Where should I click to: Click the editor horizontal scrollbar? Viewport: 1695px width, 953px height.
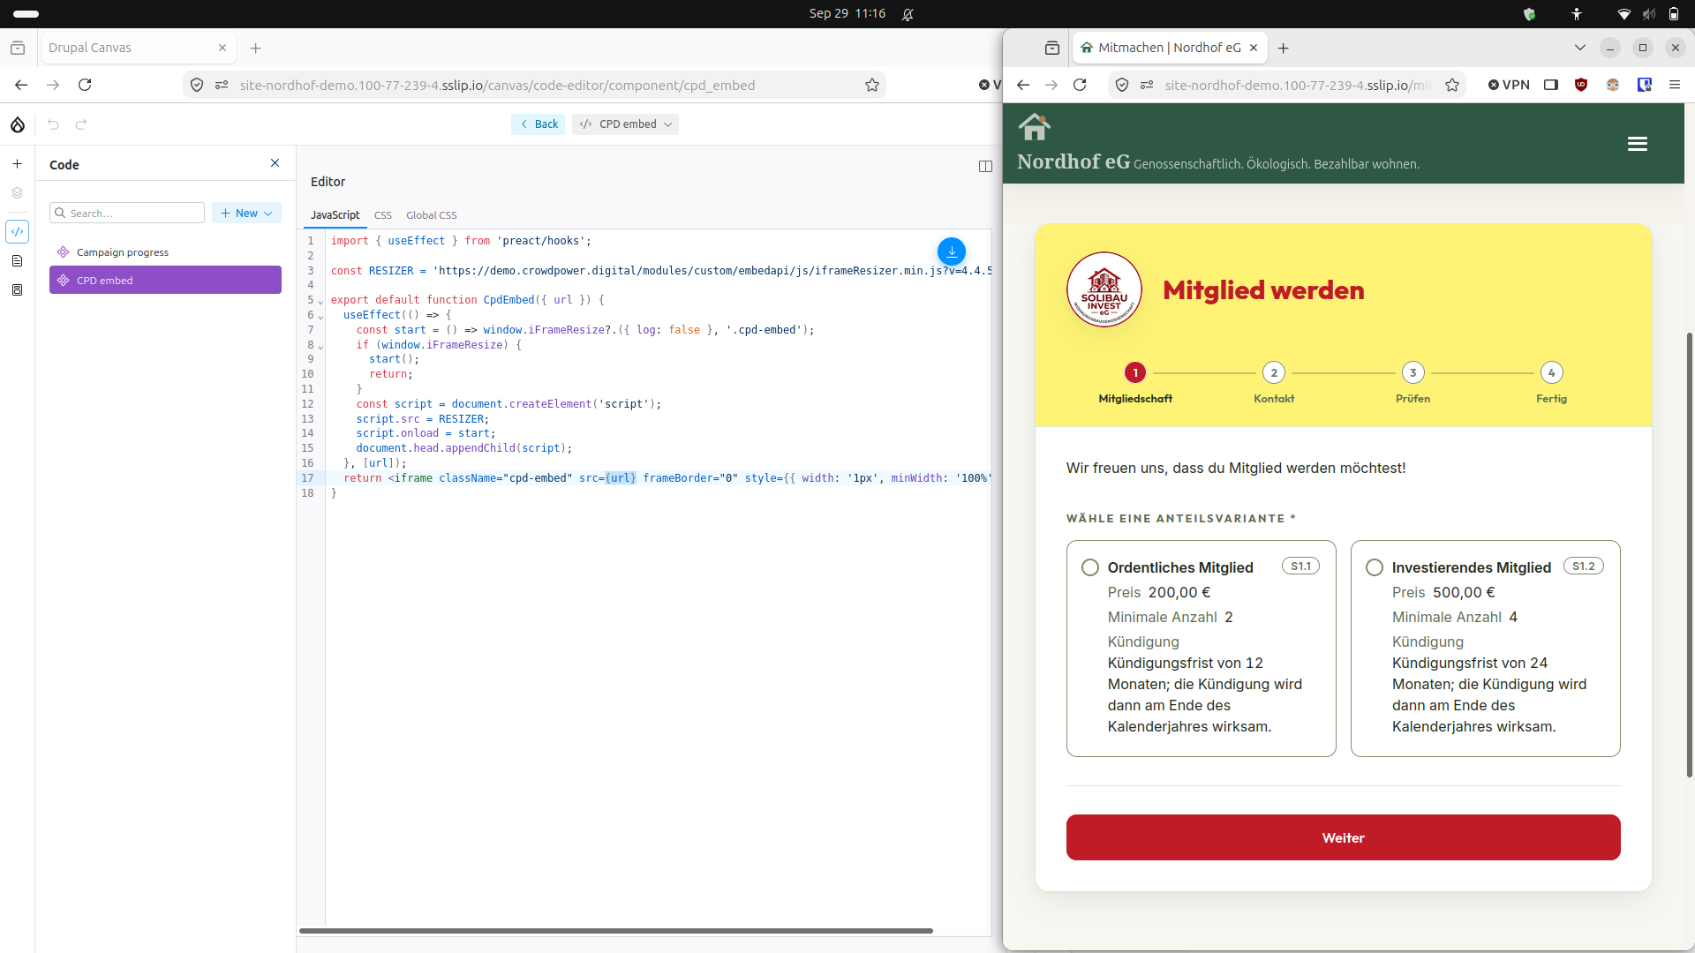coord(616,931)
